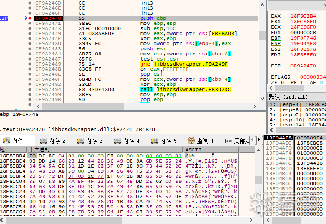Click the jump indicator arrow next to 75 14
This screenshot has width=326, height=224.
pyautogui.click(x=73, y=64)
